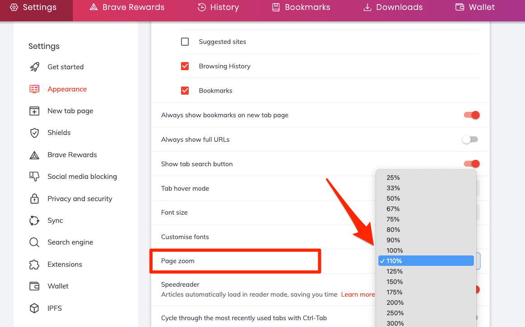Open IPFS settings section

(x=55, y=308)
